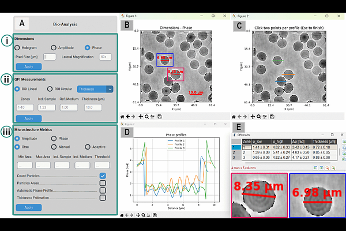Select the Hologram radio button

pos(18,48)
